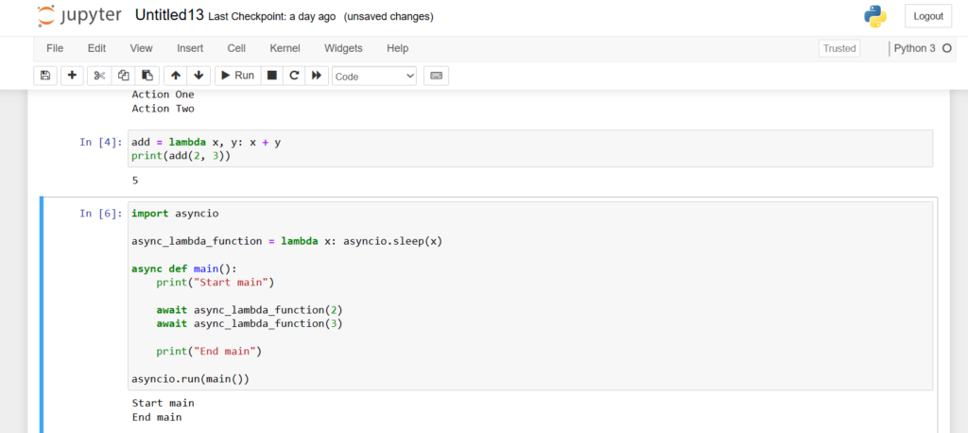The width and height of the screenshot is (968, 433).
Task: Move selected cell up with the arrow
Action: point(175,76)
